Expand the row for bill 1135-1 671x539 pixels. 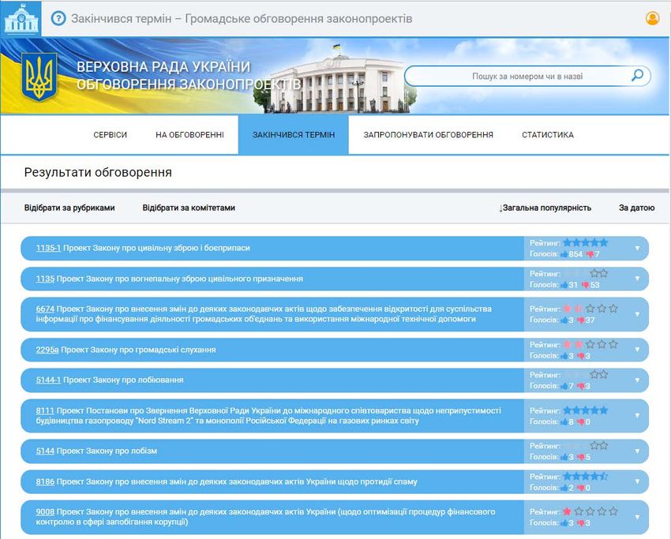coord(637,248)
